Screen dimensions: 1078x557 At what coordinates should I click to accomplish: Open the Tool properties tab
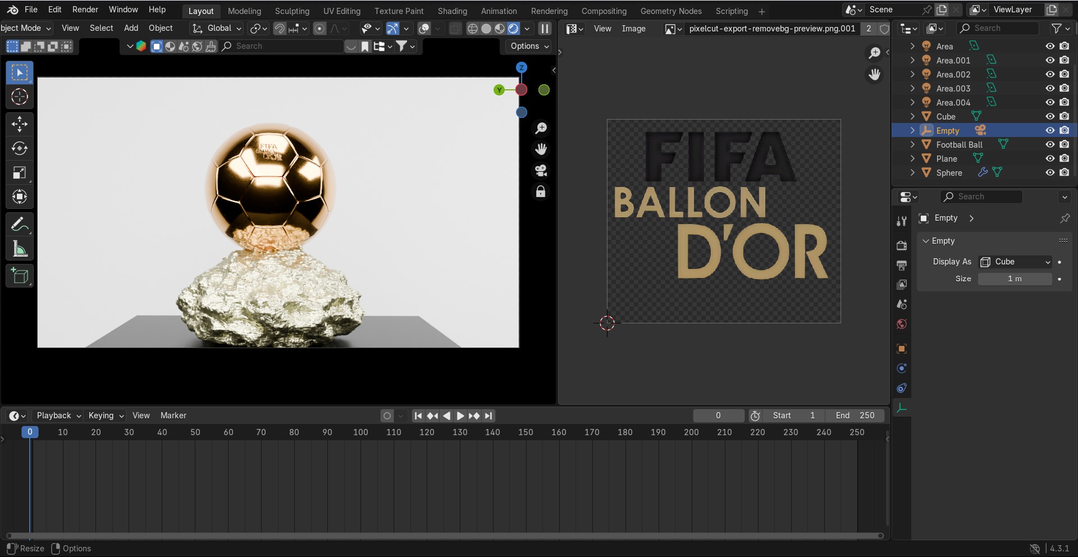[x=902, y=221]
